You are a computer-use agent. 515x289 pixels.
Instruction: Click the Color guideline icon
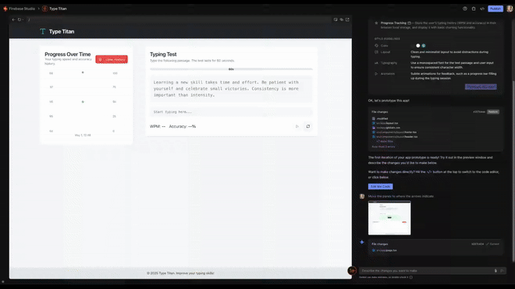coord(376,46)
